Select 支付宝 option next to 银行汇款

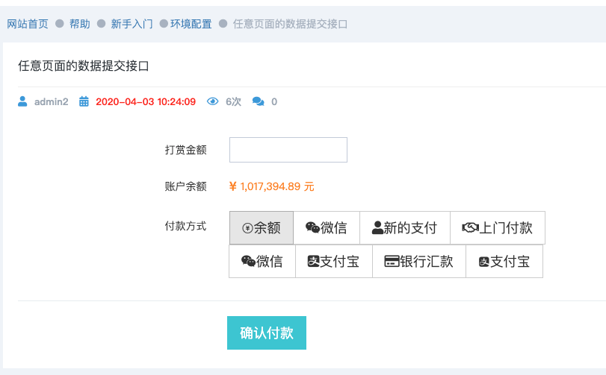click(334, 261)
